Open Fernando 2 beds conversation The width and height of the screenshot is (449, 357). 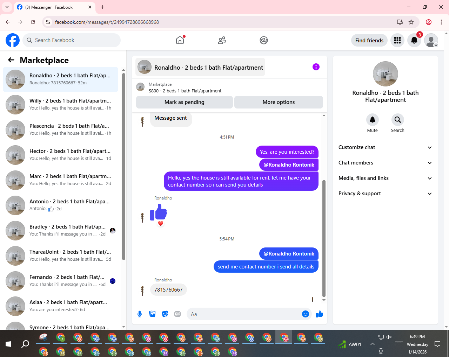point(61,281)
